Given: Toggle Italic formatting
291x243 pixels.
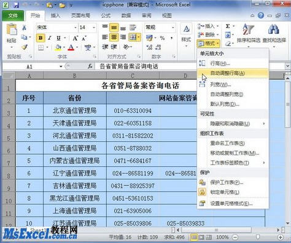Looking at the screenshot, I should (x=49, y=38).
